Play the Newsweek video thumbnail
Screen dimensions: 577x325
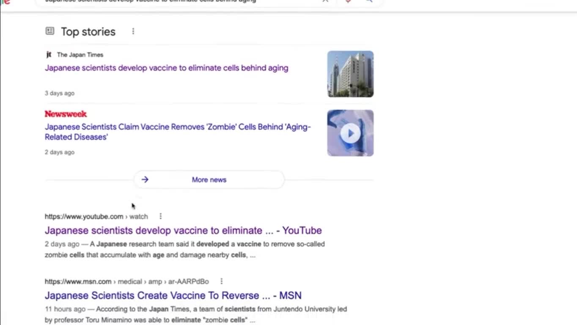pyautogui.click(x=350, y=133)
